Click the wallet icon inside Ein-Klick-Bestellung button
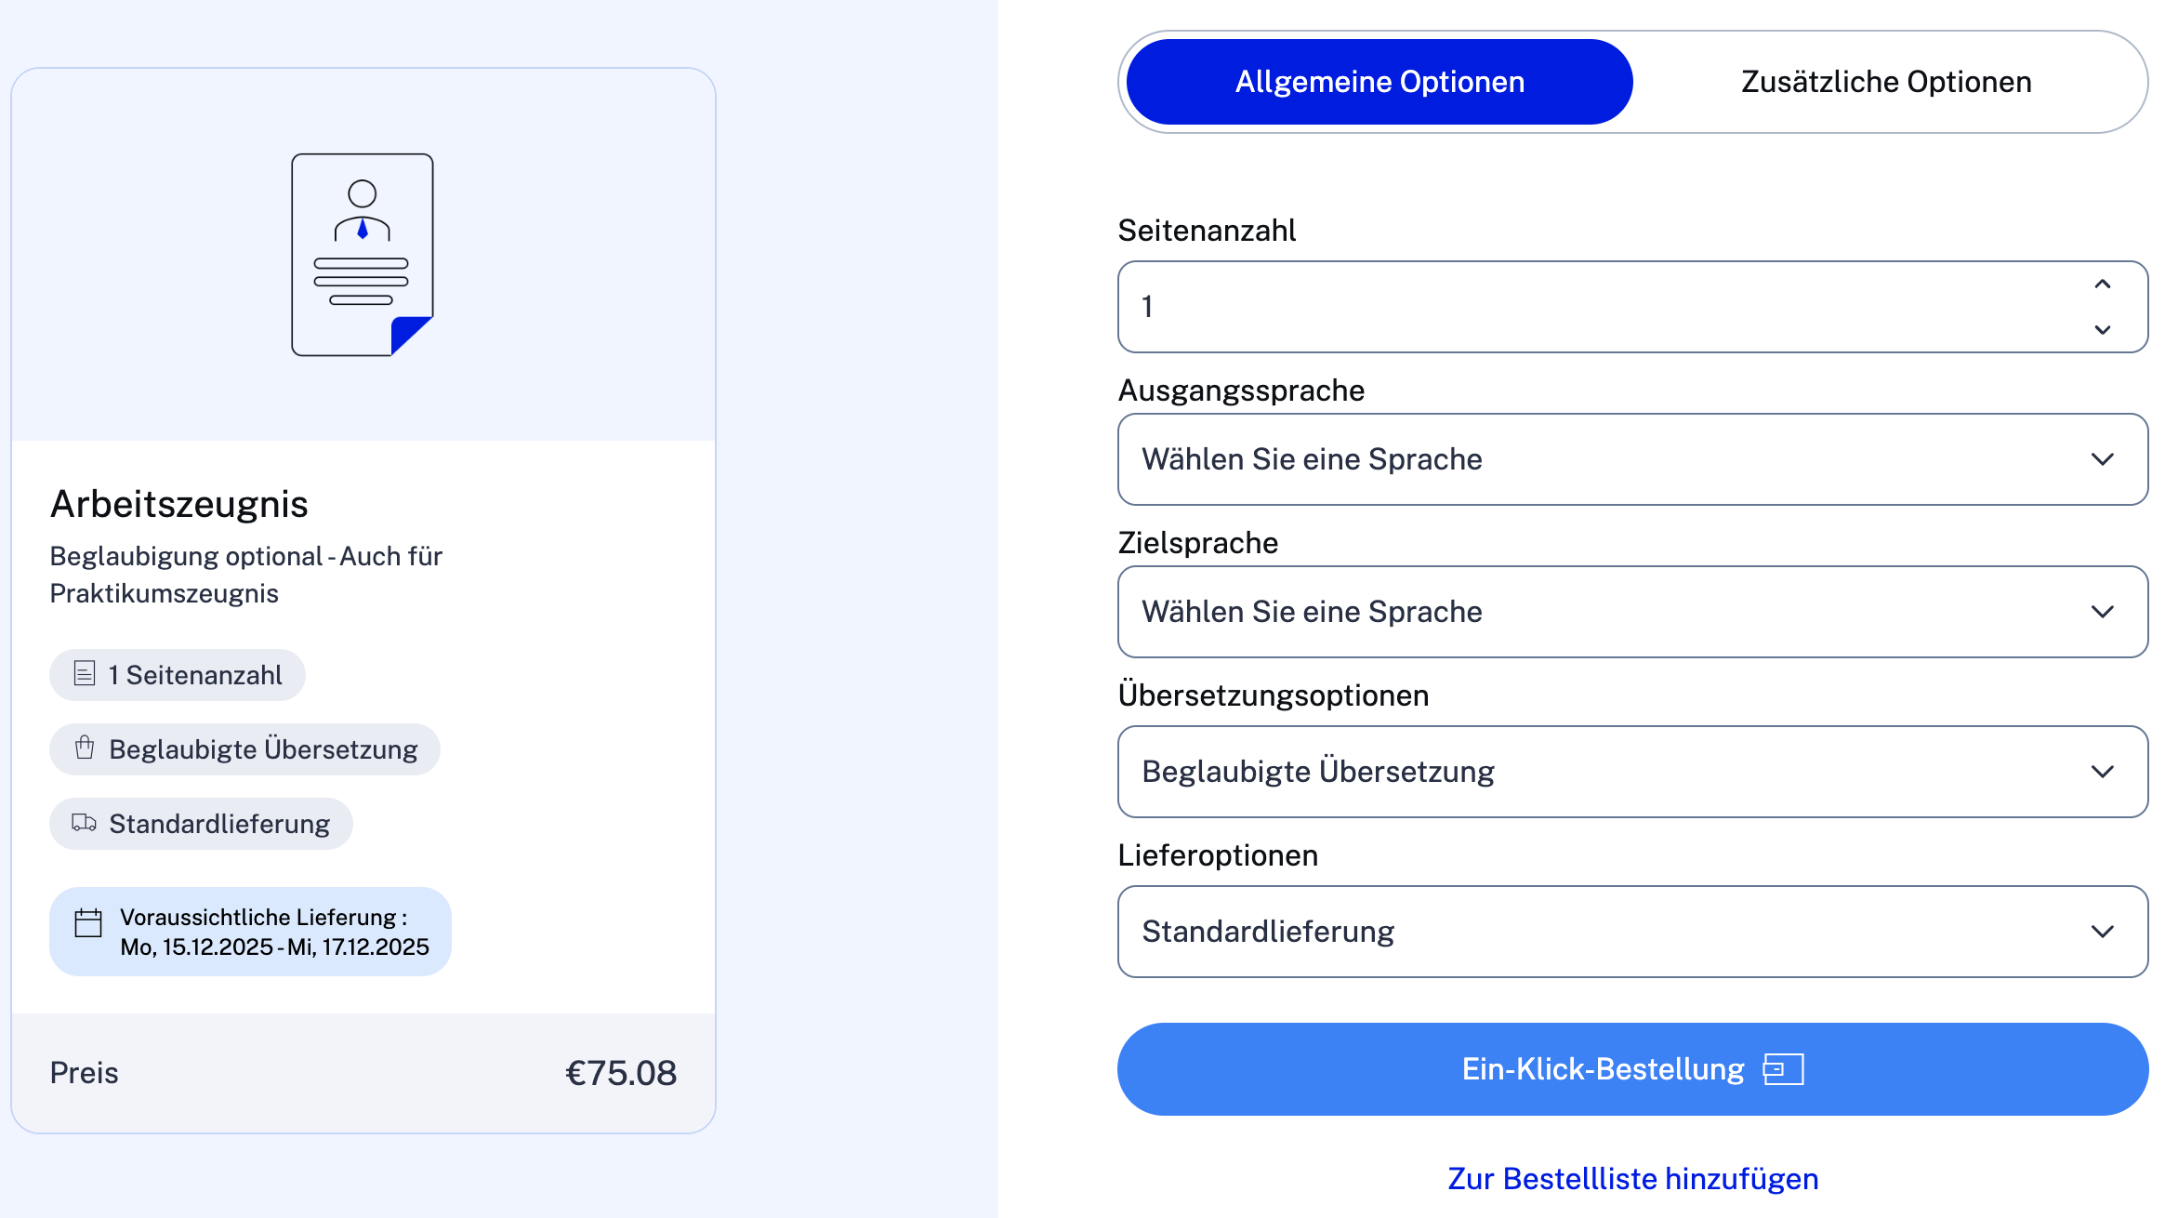This screenshot has width=2165, height=1218. coord(1782,1068)
